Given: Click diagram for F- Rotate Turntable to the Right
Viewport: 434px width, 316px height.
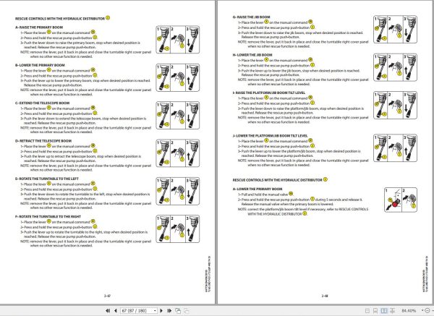Looking at the screenshot, I should pos(178,229).
